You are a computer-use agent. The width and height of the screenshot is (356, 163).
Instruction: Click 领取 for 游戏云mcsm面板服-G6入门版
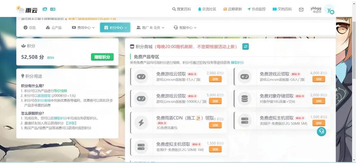coord(319,79)
